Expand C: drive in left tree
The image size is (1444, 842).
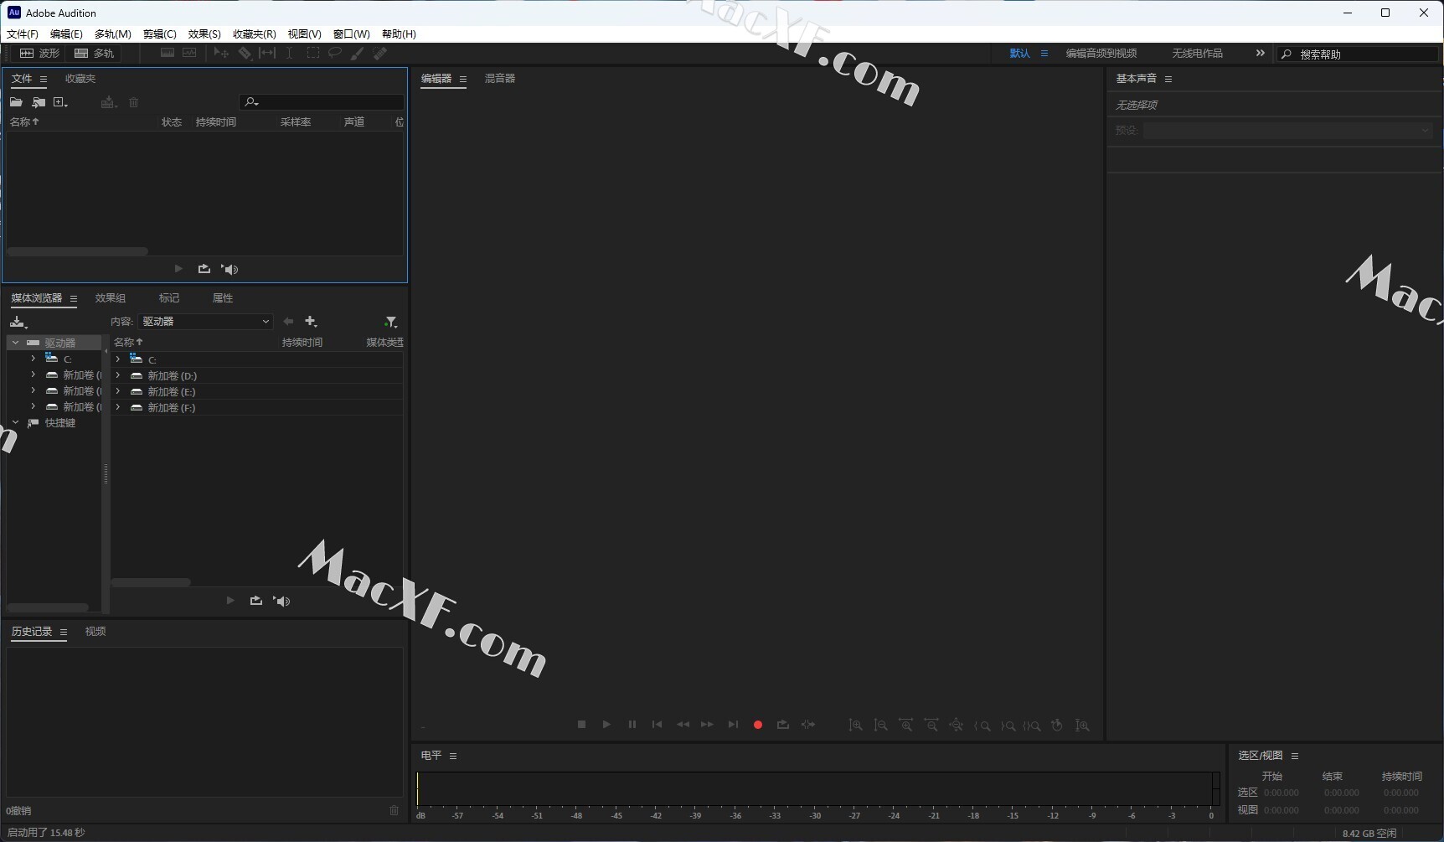pos(34,359)
